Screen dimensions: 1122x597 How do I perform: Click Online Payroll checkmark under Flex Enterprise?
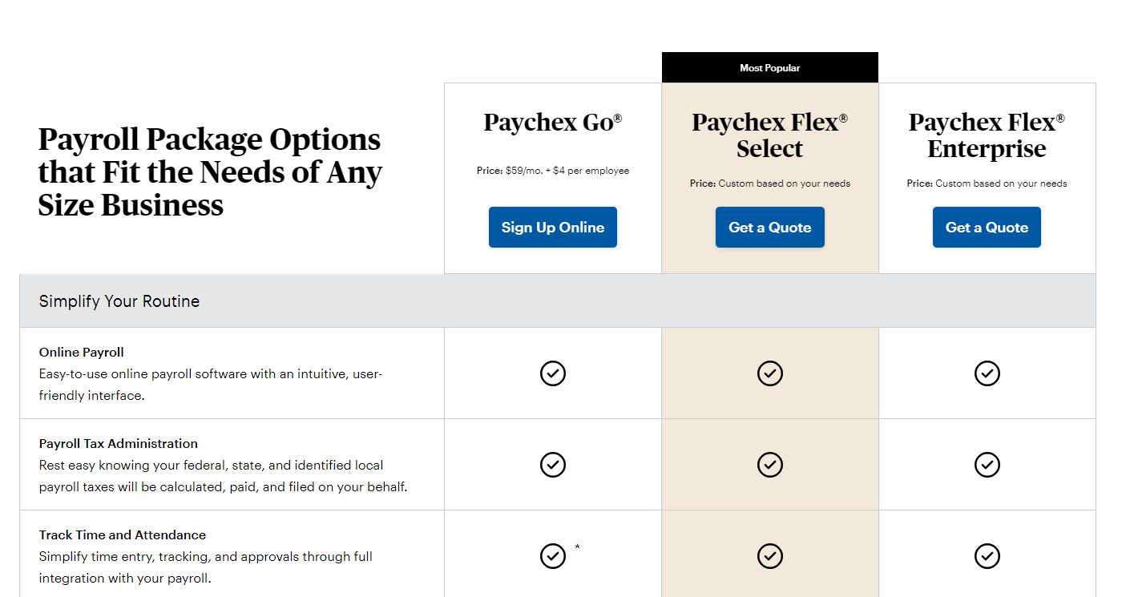[x=987, y=373]
